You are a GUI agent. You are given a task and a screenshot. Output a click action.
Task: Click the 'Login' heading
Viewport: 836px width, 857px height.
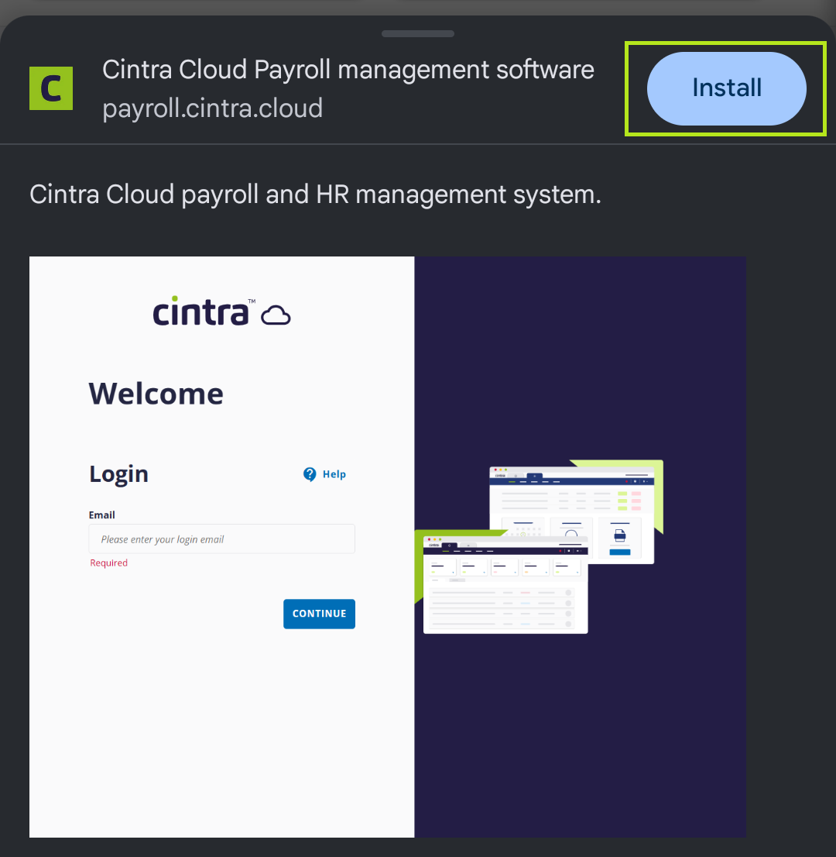(118, 474)
